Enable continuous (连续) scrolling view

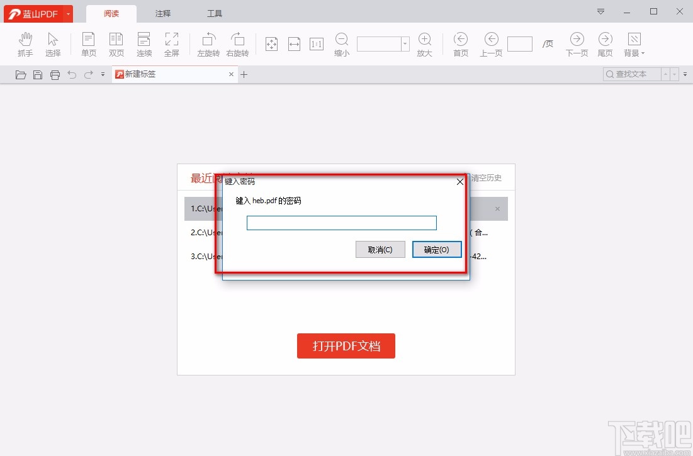point(144,44)
